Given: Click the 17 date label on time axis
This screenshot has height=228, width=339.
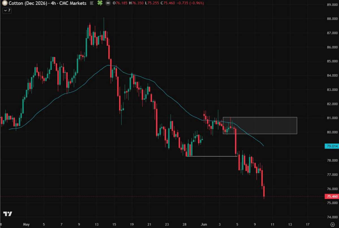Looking at the screenshot, I should (x=308, y=225).
